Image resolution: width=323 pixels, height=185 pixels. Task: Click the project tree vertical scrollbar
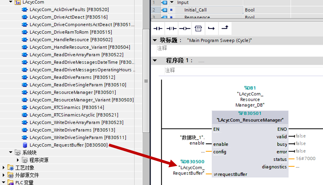coord(146,81)
